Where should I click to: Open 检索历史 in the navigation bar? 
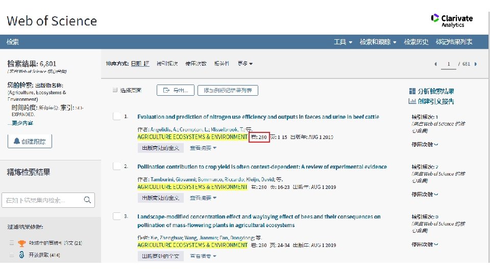click(x=416, y=42)
